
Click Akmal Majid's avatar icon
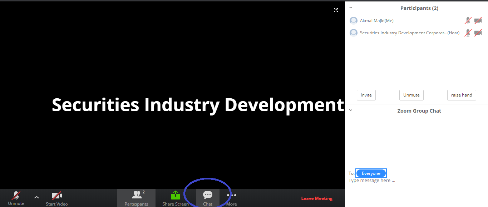354,21
